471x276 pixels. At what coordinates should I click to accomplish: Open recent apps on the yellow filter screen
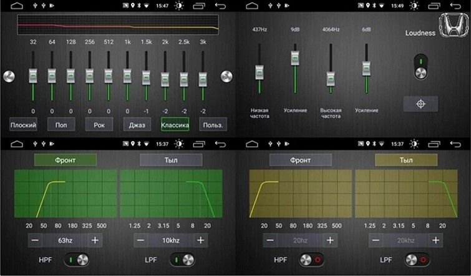coord(434,144)
